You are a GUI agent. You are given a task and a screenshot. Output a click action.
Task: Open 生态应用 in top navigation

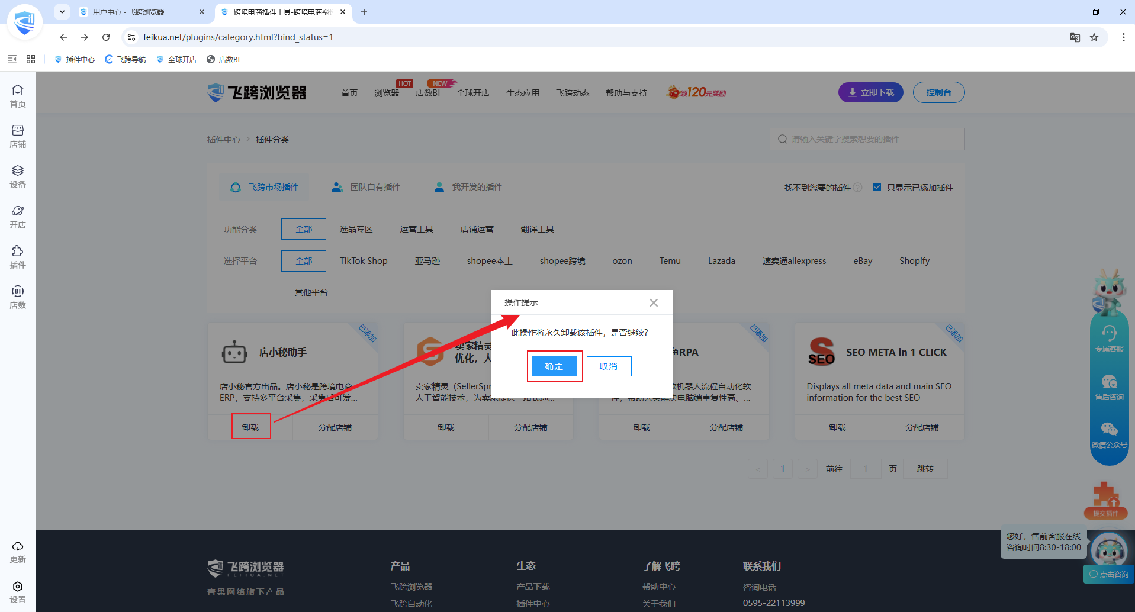523,93
